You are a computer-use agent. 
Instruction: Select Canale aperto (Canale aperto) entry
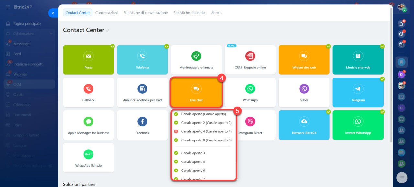[204, 114]
